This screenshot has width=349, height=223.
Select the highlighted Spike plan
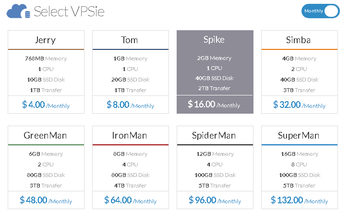(x=215, y=72)
